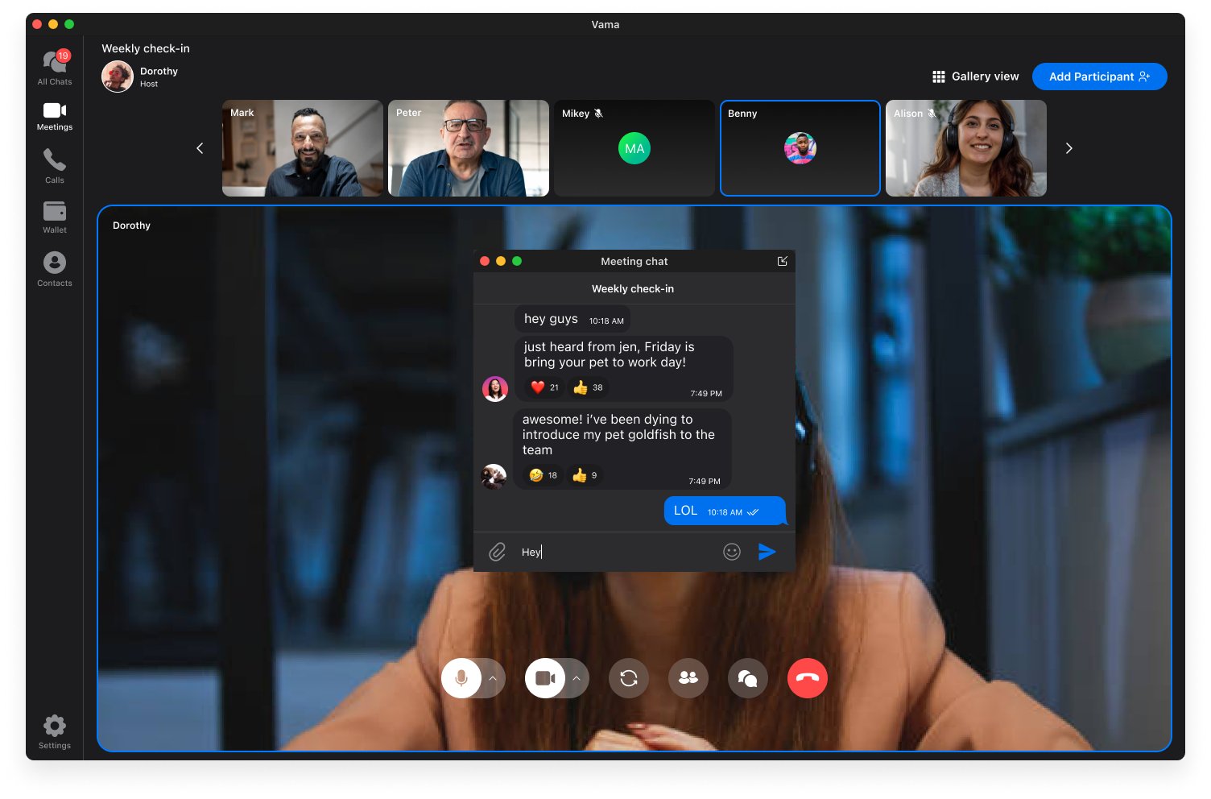Close the Meeting chat window

click(x=485, y=261)
